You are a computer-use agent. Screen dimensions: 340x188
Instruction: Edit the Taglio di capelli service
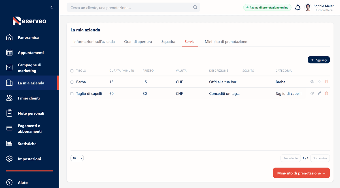[319, 93]
